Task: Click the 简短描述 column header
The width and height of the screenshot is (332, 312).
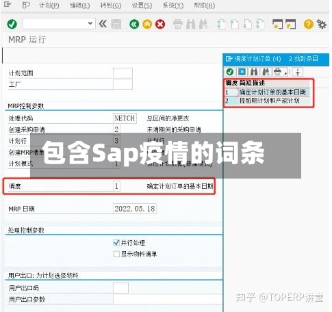Action: coord(252,83)
